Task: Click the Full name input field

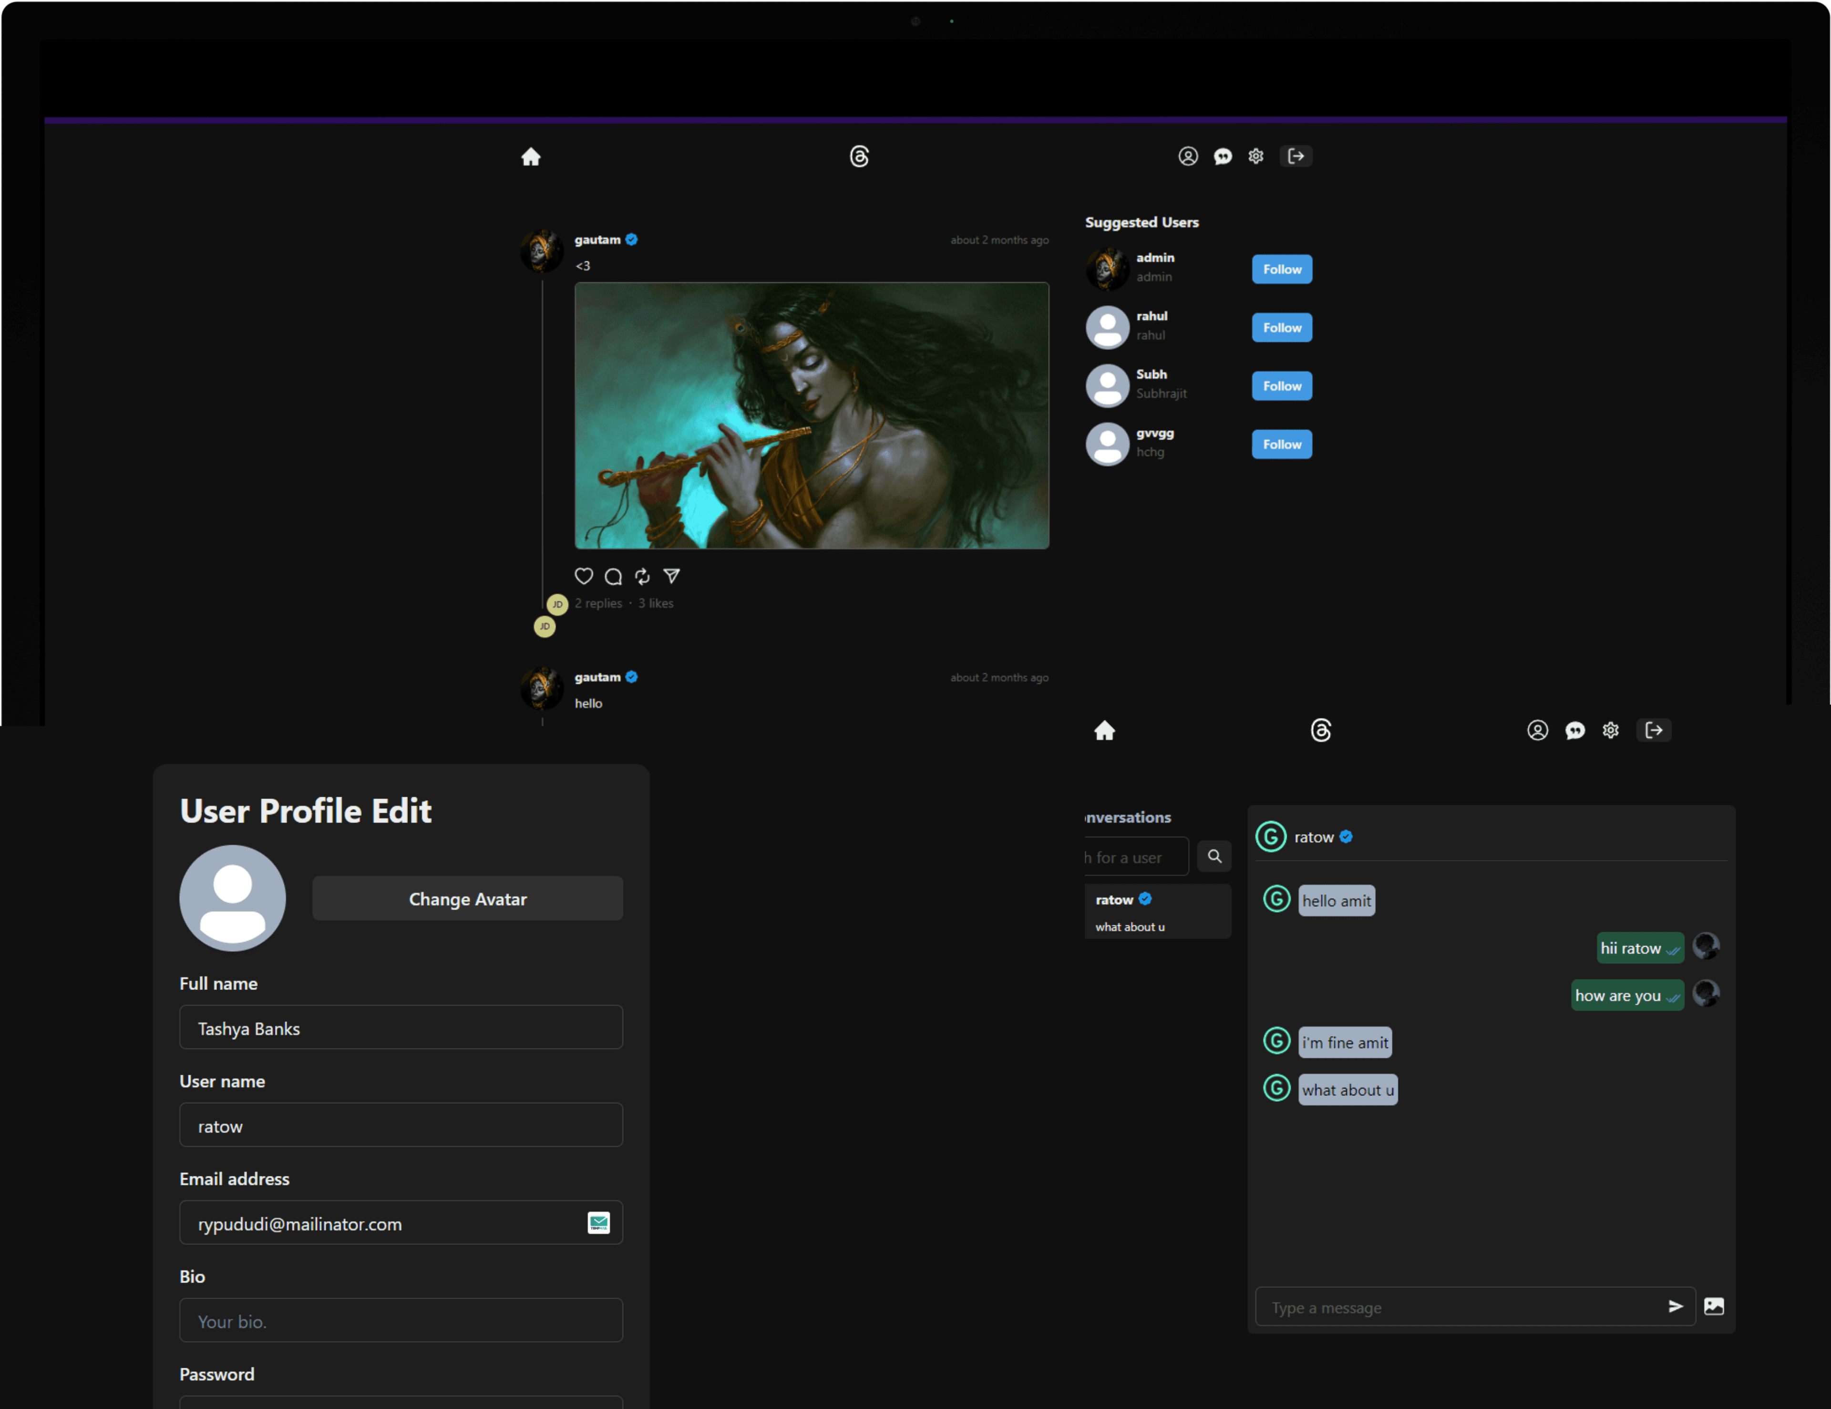Action: tap(401, 1027)
